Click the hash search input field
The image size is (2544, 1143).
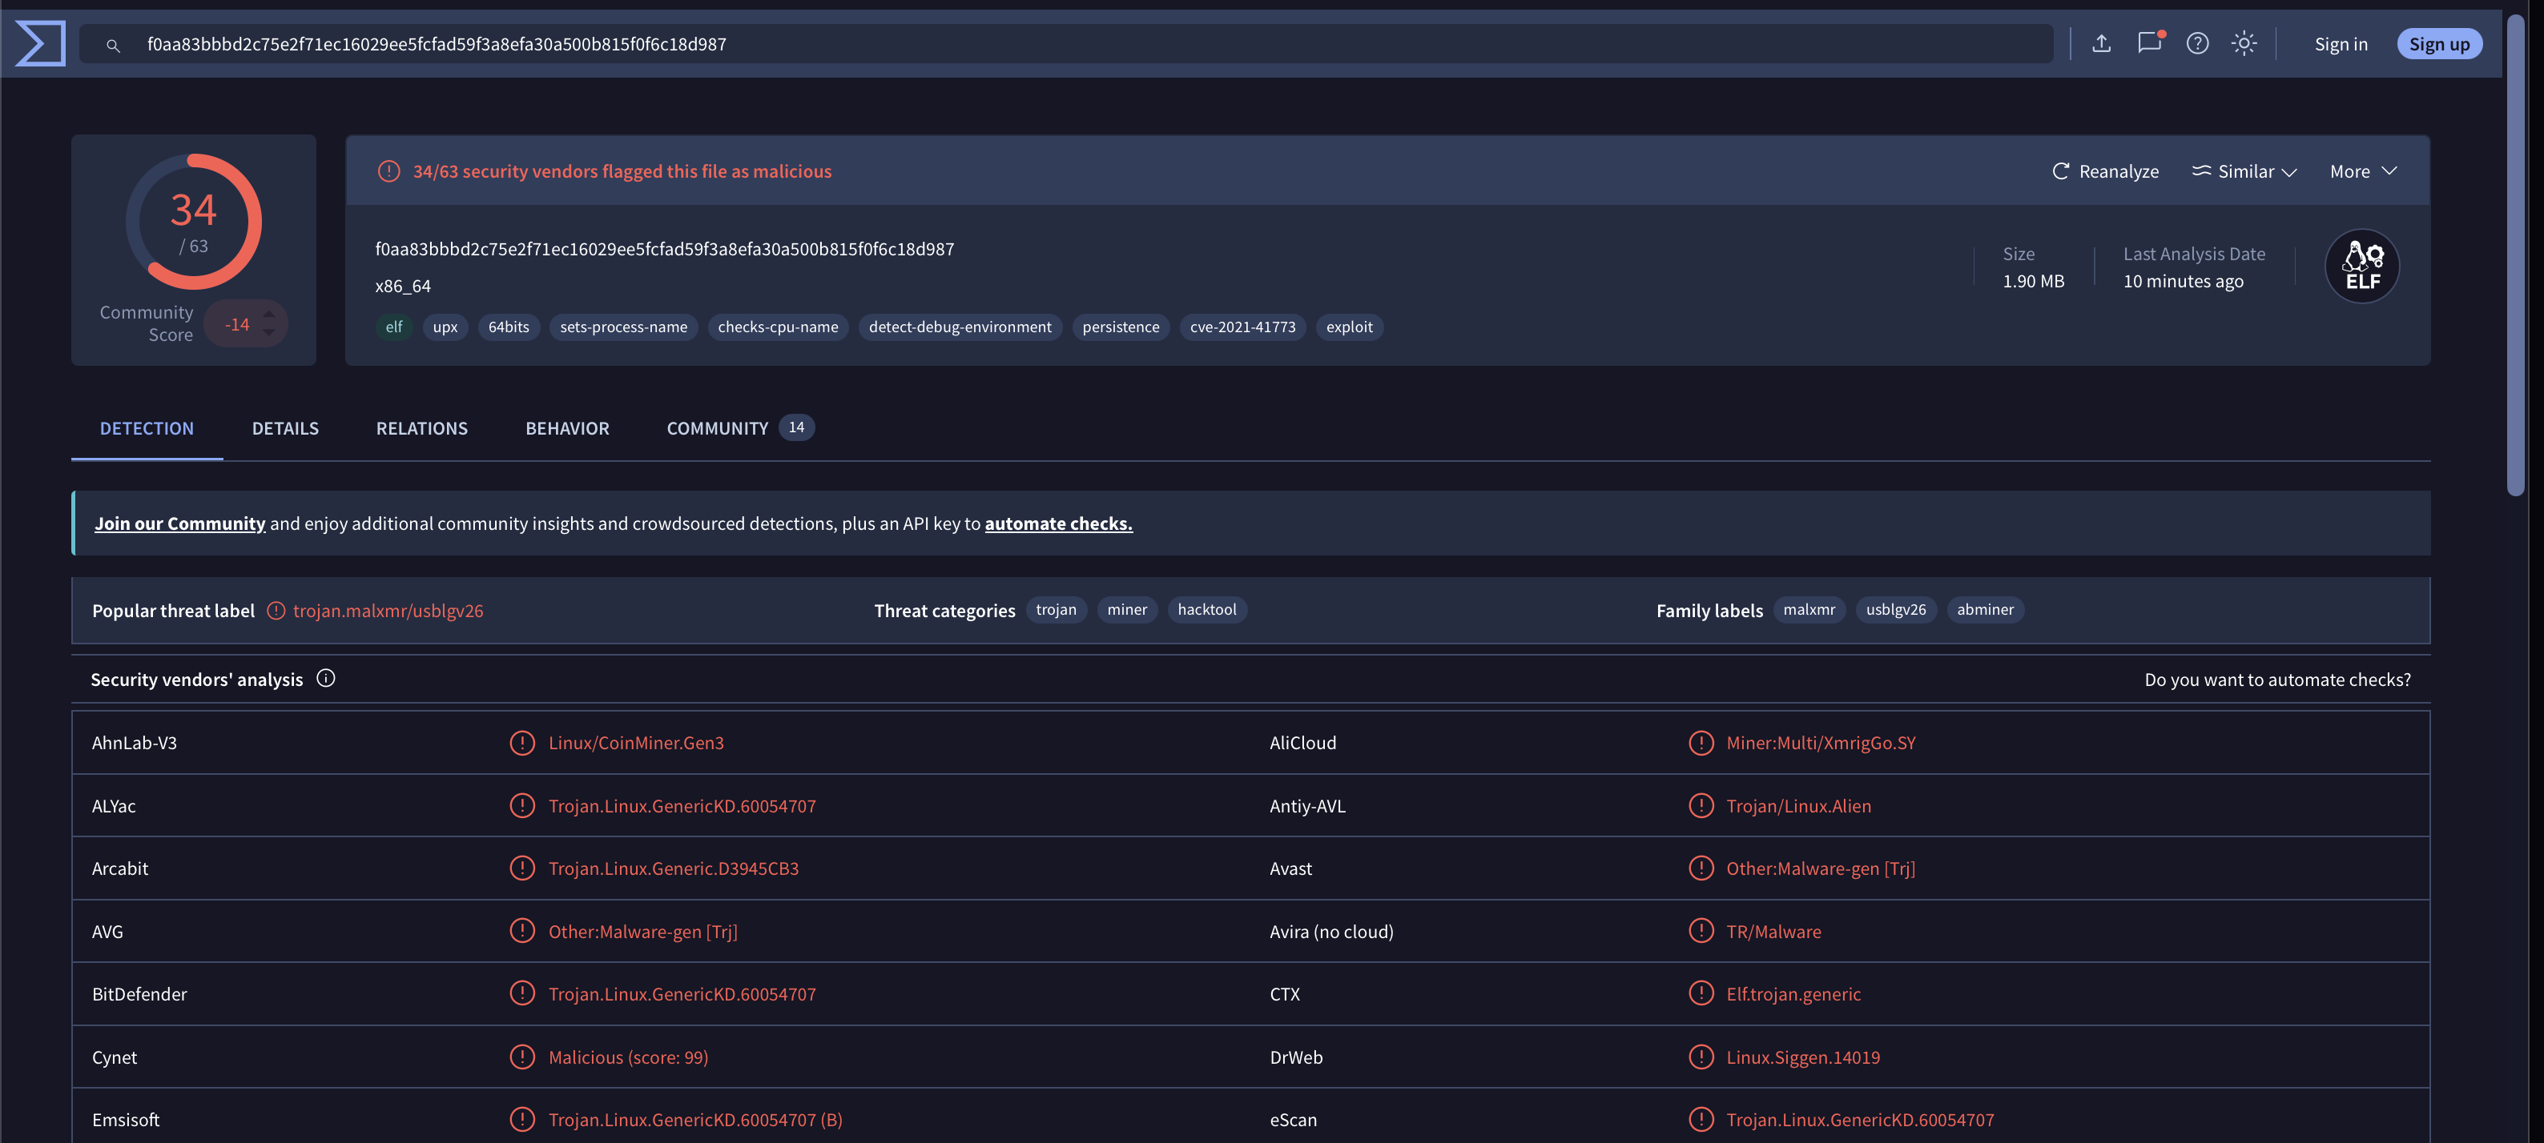point(1067,43)
